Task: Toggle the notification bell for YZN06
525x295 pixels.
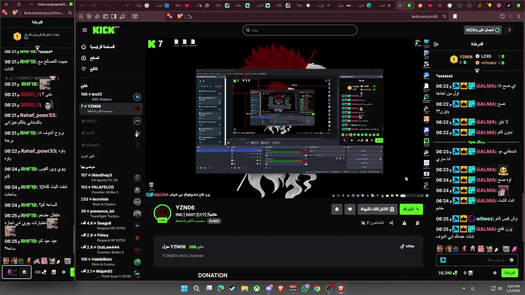Action: pyautogui.click(x=337, y=209)
